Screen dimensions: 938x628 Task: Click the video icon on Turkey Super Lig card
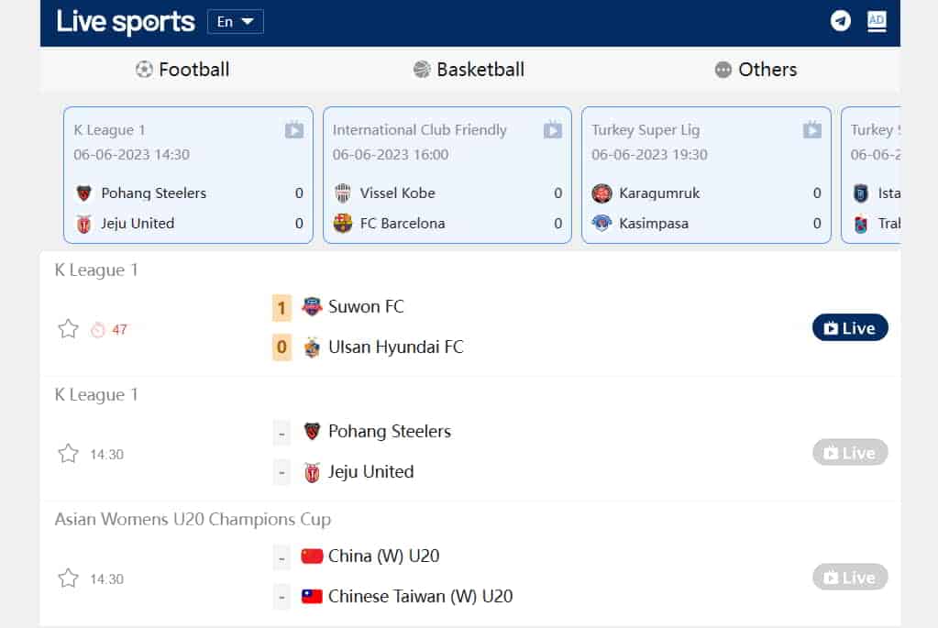811,130
